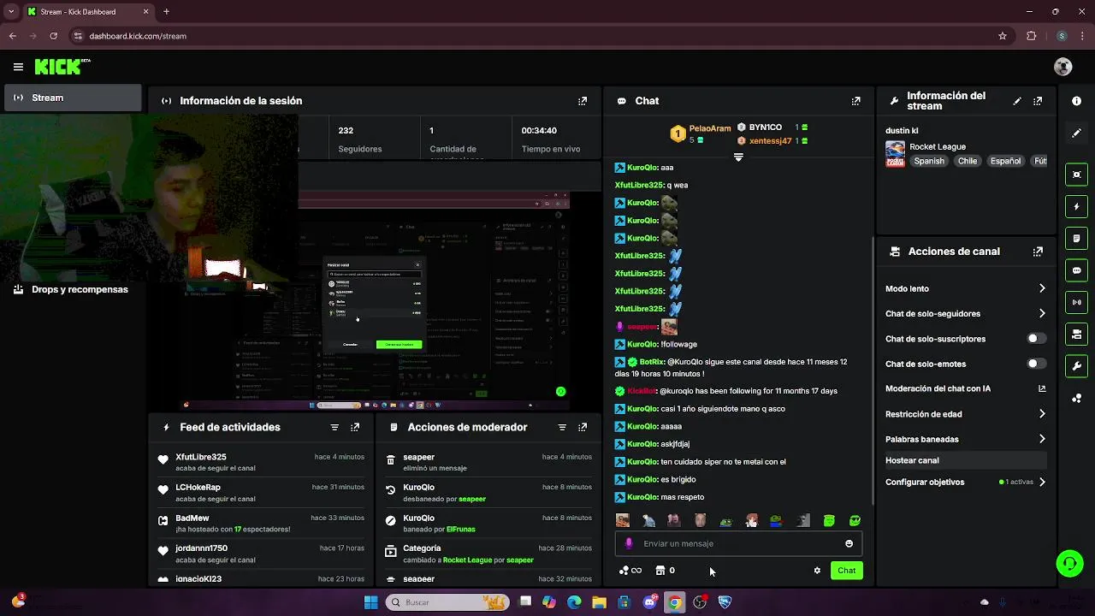Screen dimensions: 1095x616
Task: Click the bubbles icon in the right sidebar
Action: [1076, 399]
